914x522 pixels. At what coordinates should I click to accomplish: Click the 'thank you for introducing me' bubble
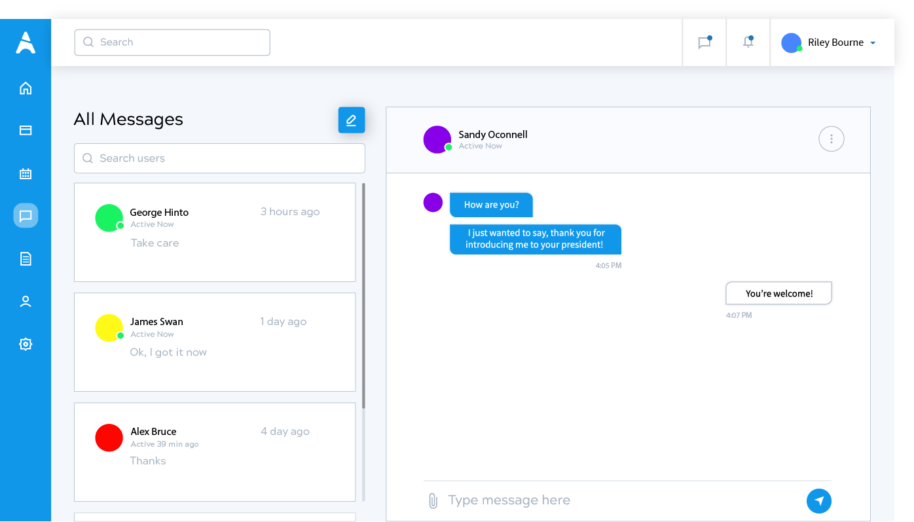pyautogui.click(x=536, y=239)
